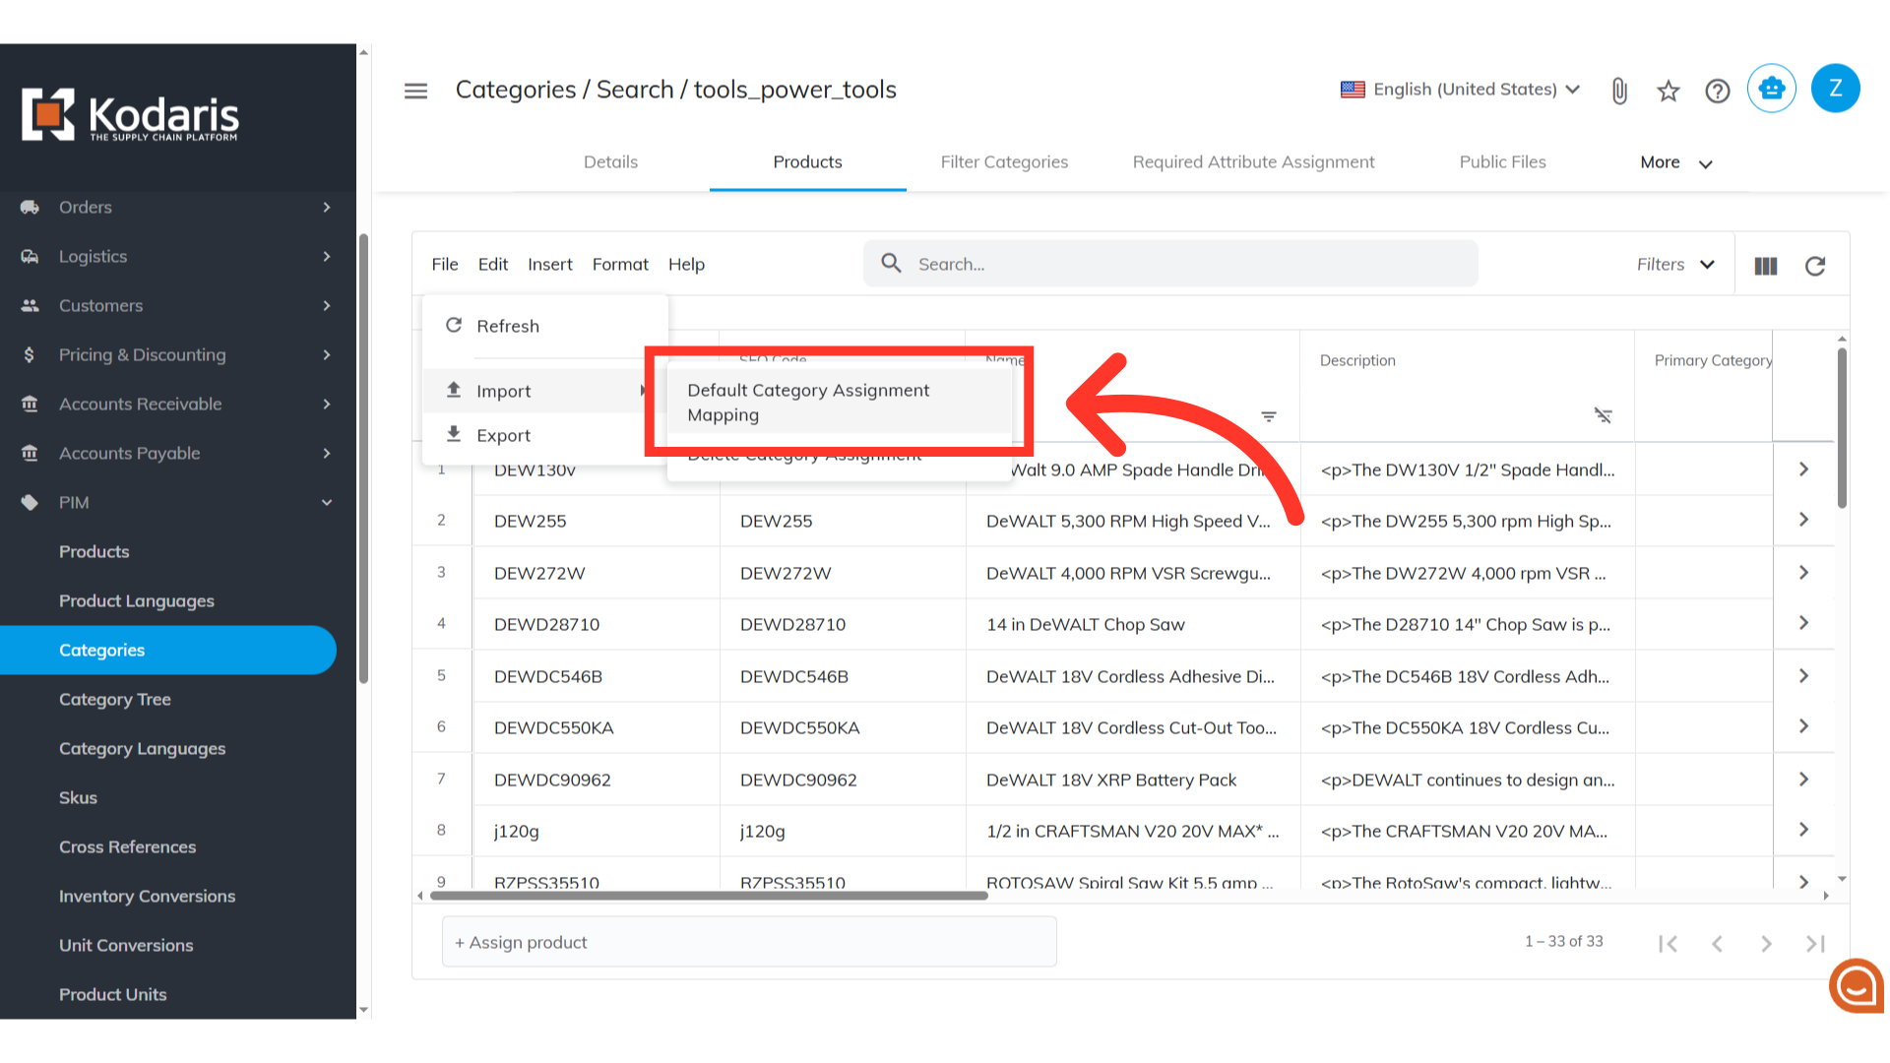Switch to the Filter Categories tab

coord(1003,161)
